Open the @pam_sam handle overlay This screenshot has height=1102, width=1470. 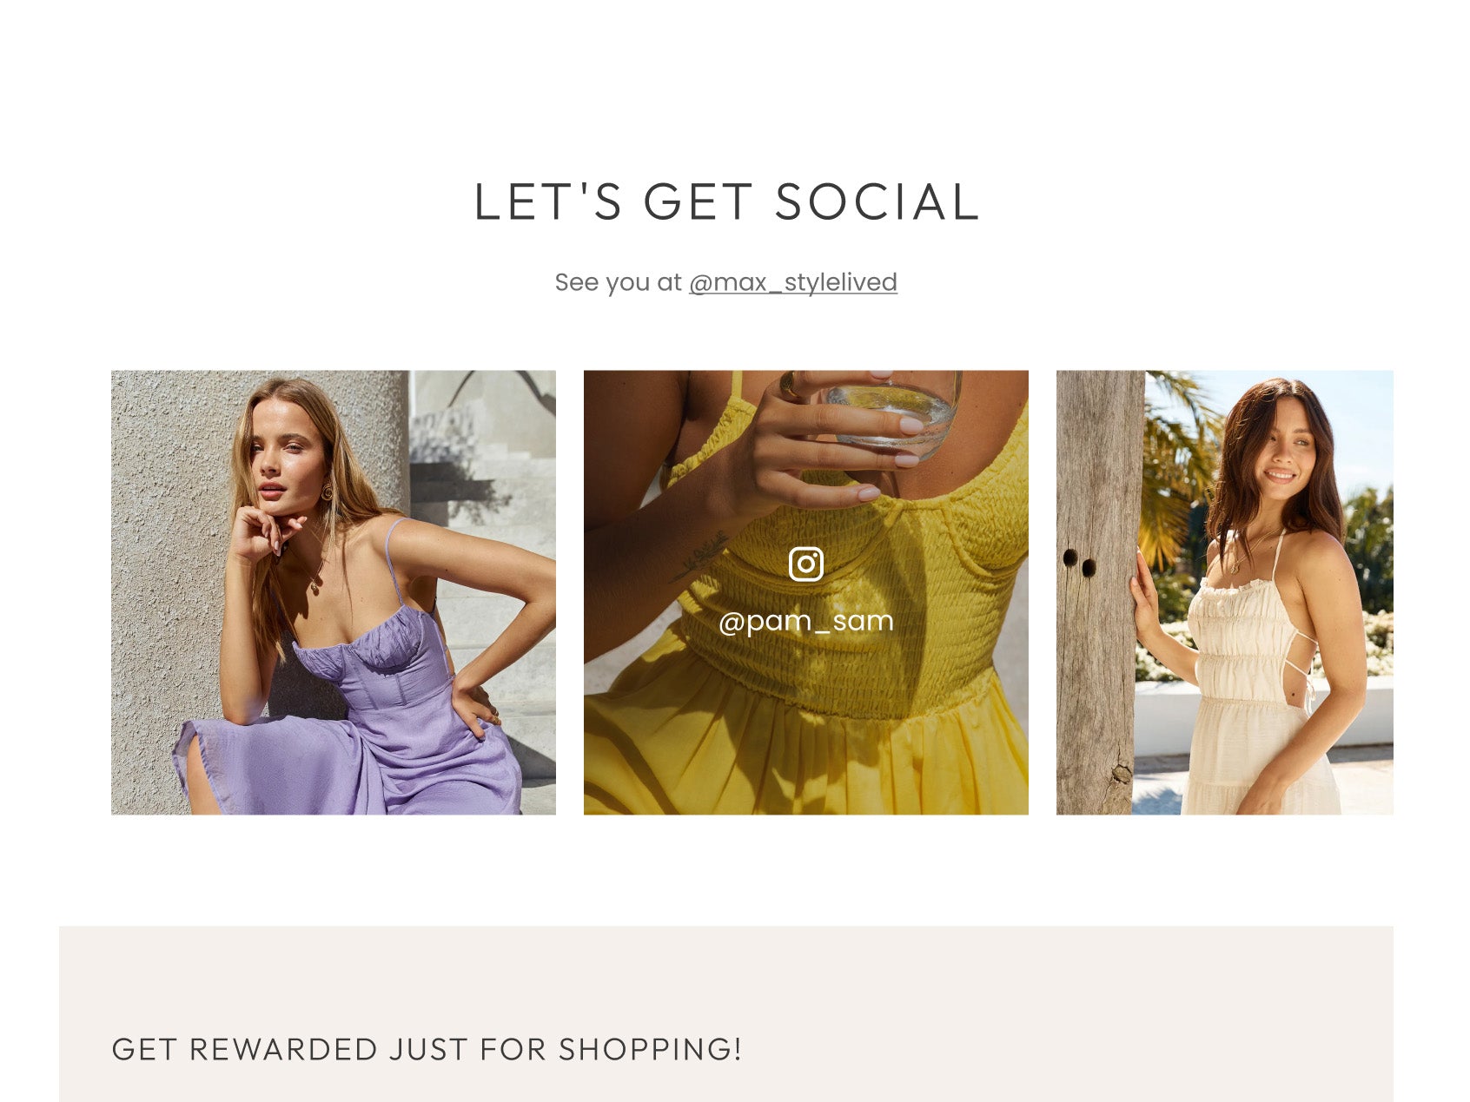click(x=805, y=621)
